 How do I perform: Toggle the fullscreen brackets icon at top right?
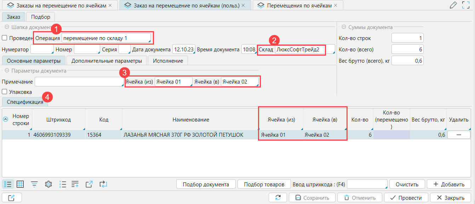click(466, 5)
